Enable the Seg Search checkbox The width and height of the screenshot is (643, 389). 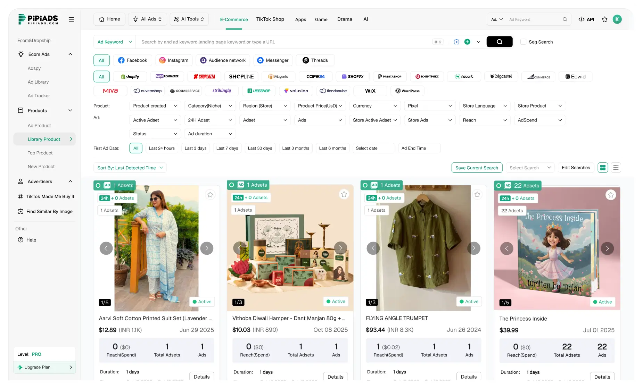523,42
